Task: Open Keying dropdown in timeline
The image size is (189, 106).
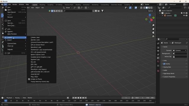Action: [18, 98]
